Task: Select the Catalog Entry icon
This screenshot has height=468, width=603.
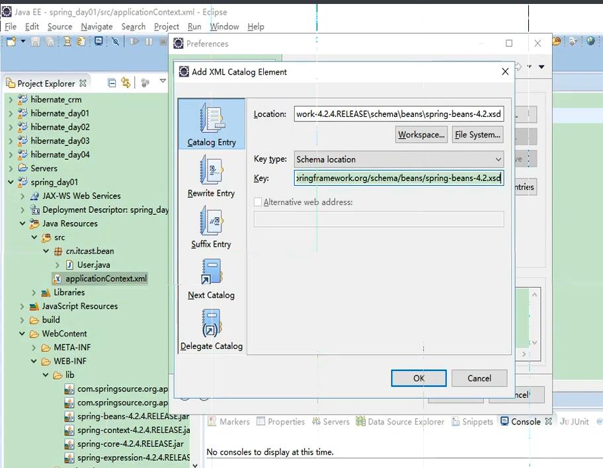Action: click(212, 124)
